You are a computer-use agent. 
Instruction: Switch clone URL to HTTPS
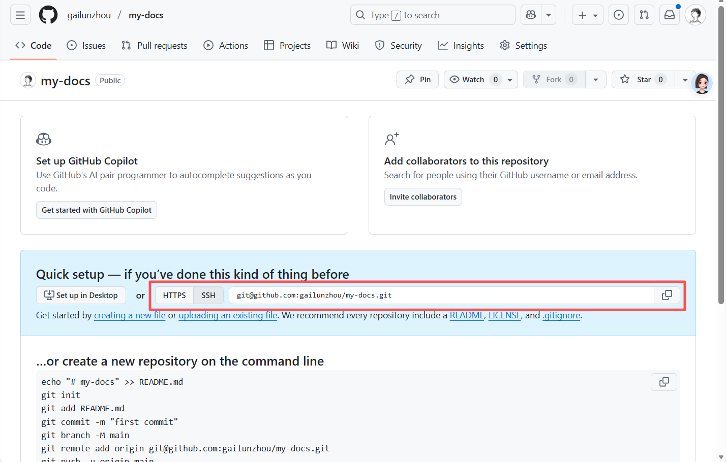click(x=174, y=295)
